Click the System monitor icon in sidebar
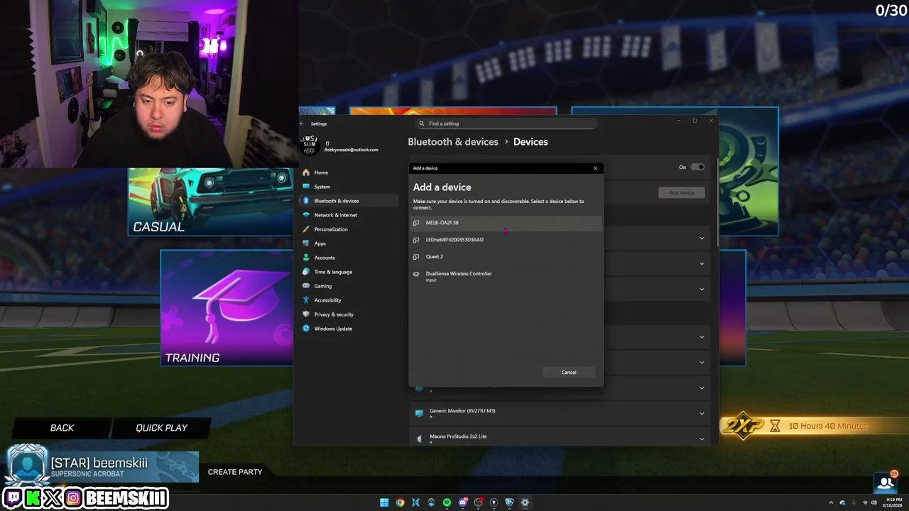This screenshot has height=511, width=909. [306, 187]
